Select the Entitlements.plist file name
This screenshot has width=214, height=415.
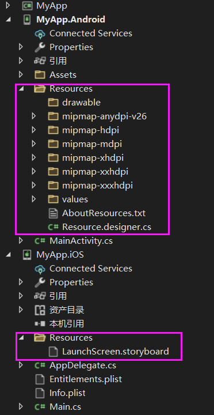(x=86, y=379)
